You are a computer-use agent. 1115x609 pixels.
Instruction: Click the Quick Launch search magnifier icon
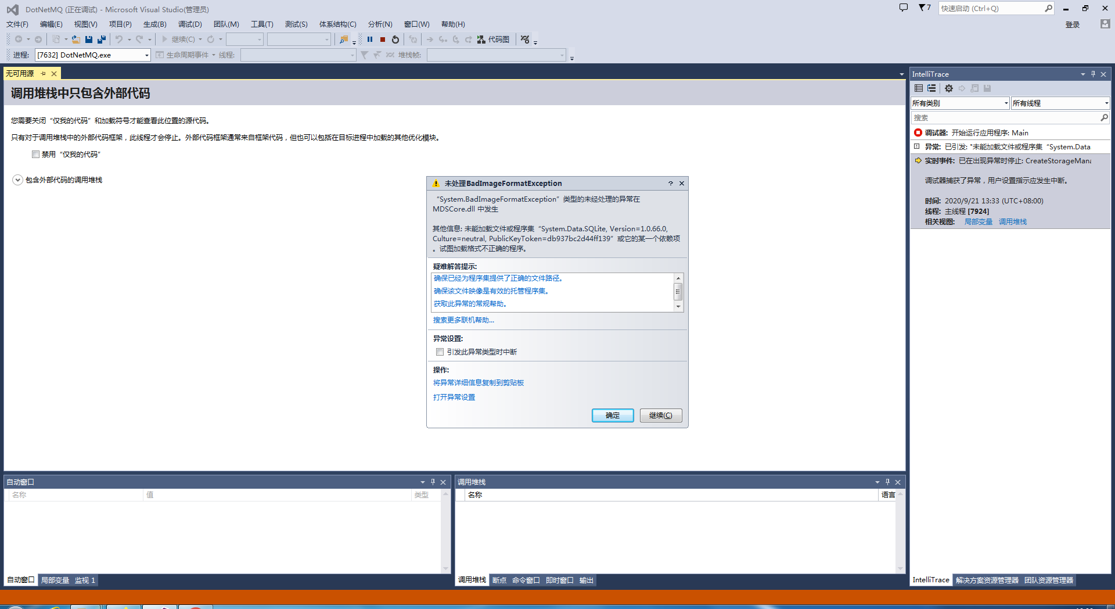(x=1048, y=8)
